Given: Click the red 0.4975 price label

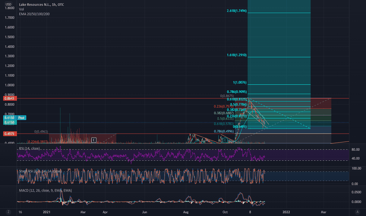Looking at the screenshot, I should (9, 134).
